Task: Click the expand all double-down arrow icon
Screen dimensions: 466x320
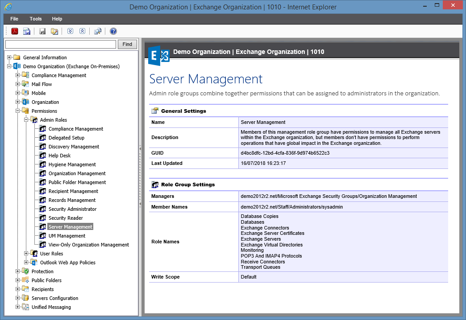Action: [70, 31]
